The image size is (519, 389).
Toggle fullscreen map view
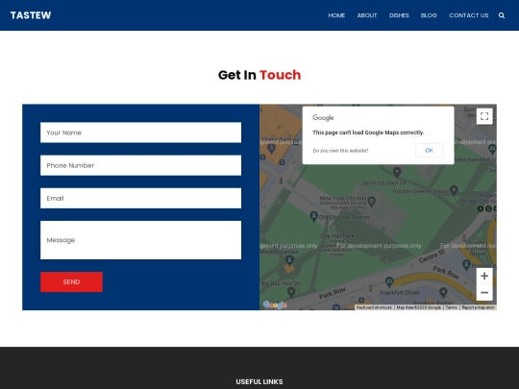484,116
